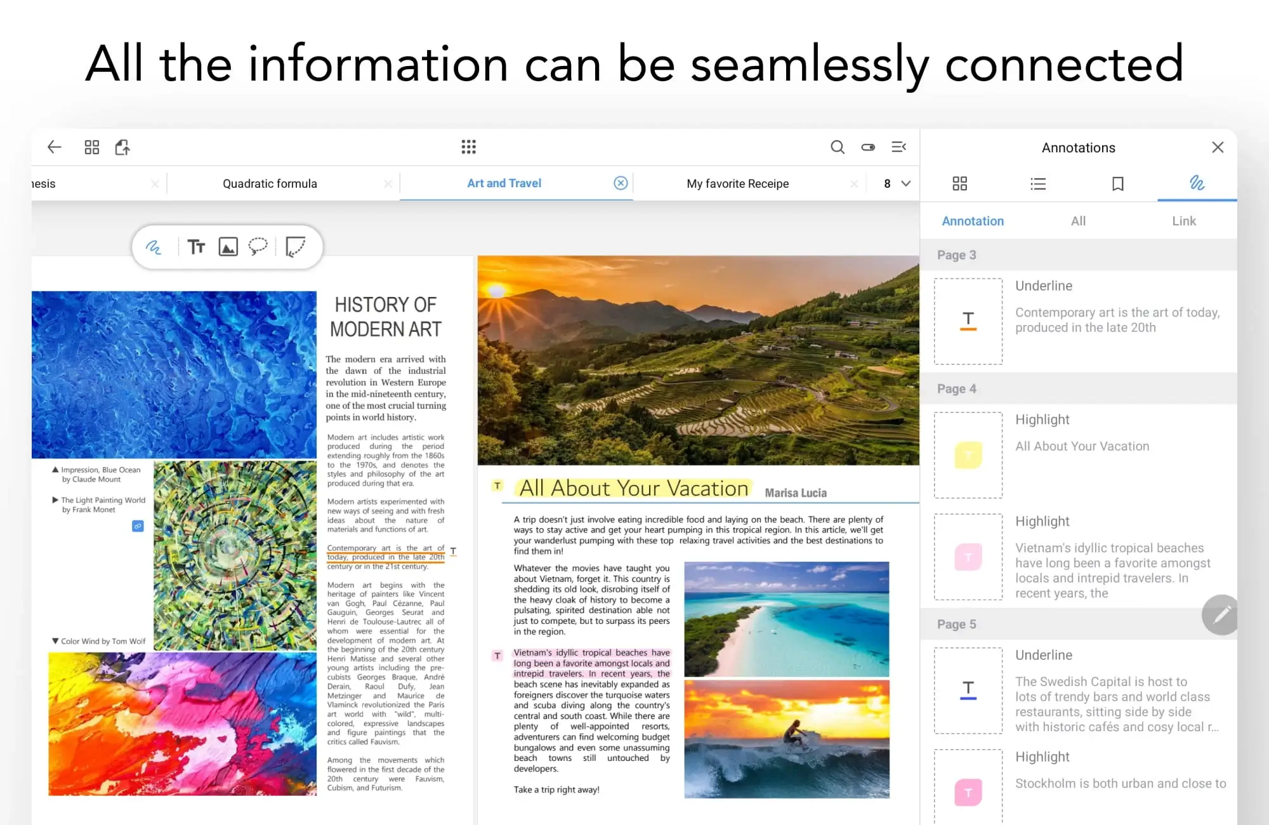Click the search magnifier icon
Image resolution: width=1269 pixels, height=825 pixels.
[x=838, y=147]
